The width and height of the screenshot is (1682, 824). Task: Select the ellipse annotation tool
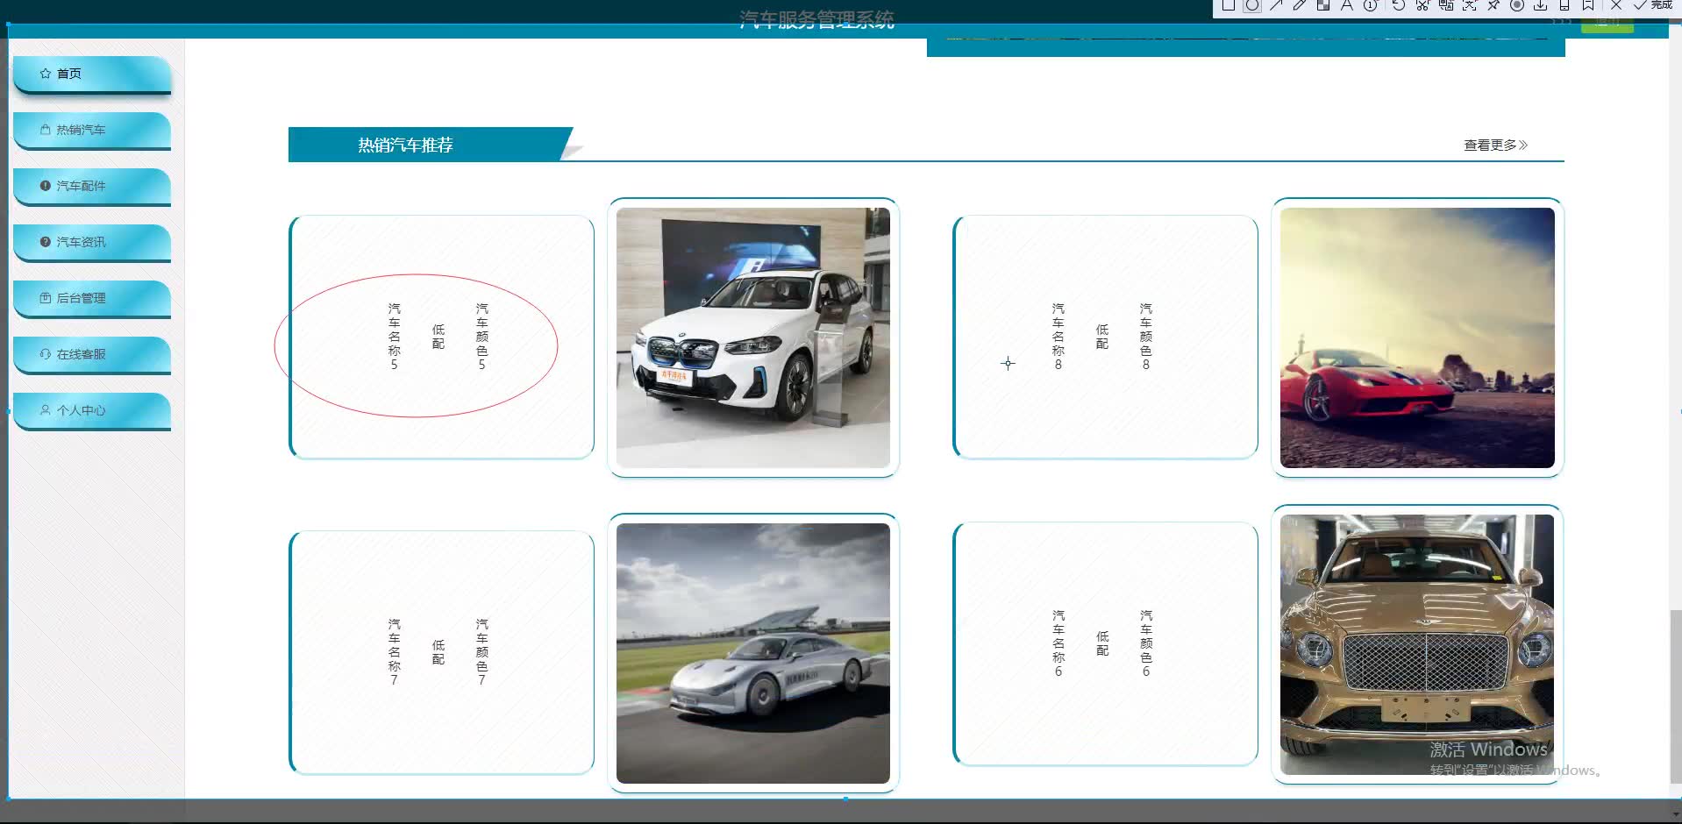(1251, 5)
